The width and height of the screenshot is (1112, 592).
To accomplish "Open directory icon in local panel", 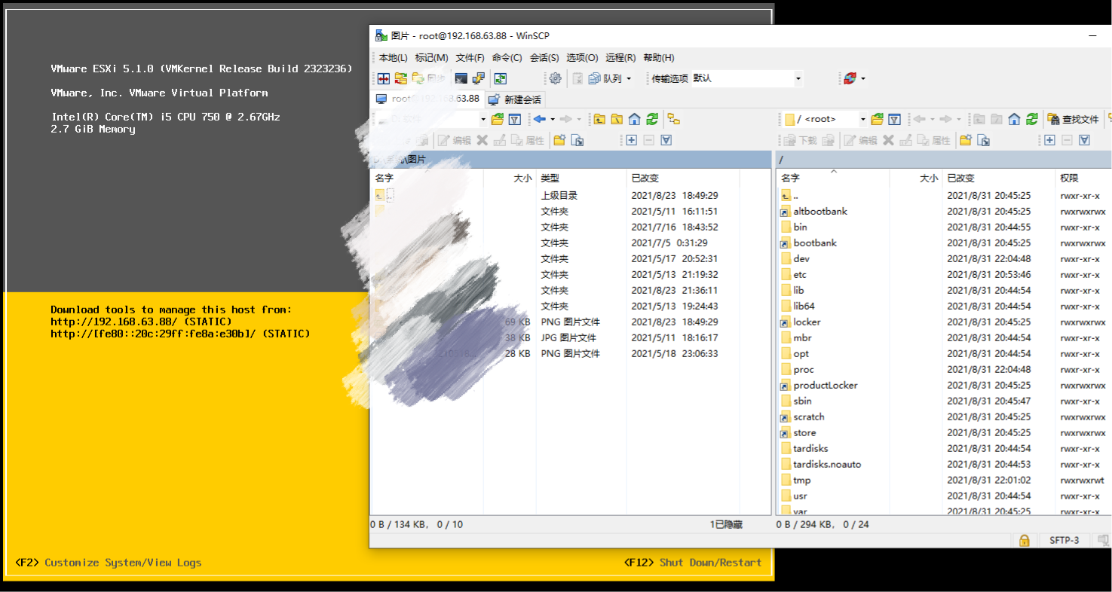I will (498, 119).
